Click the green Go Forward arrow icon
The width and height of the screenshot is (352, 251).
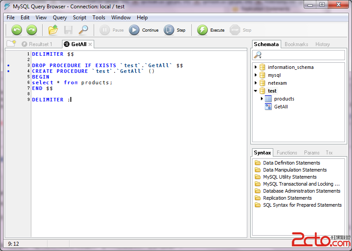[32, 30]
